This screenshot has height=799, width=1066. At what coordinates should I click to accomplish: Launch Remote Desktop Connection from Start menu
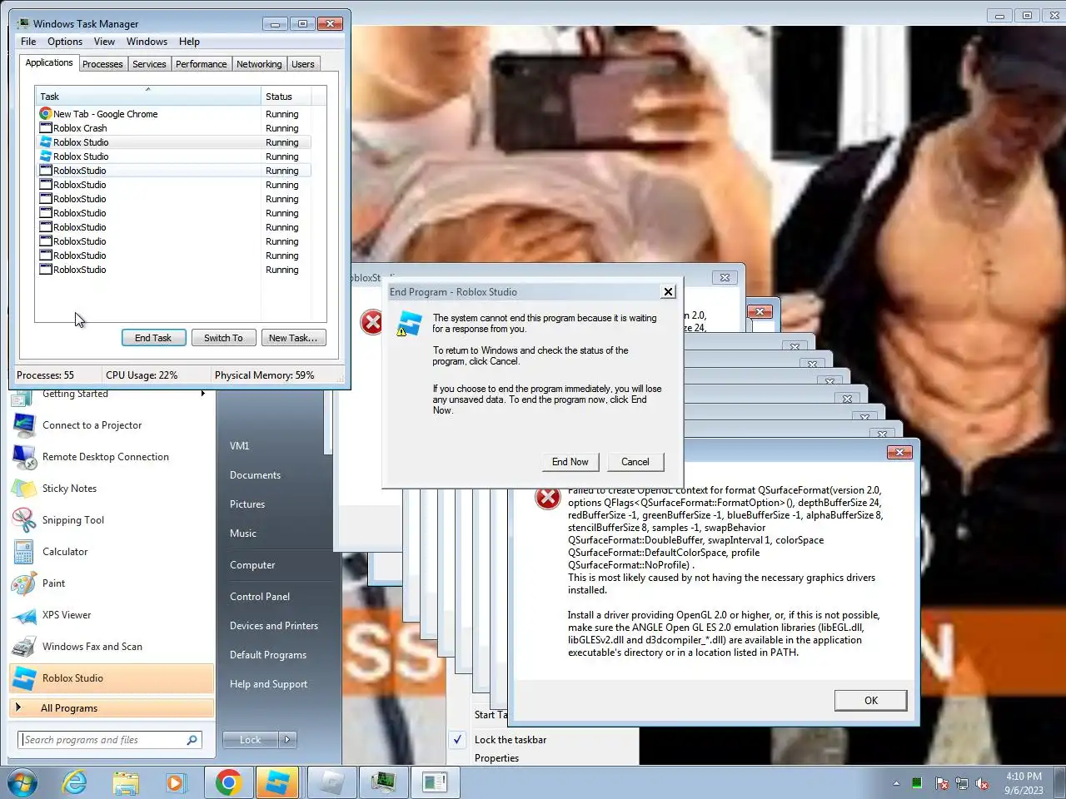click(x=112, y=457)
